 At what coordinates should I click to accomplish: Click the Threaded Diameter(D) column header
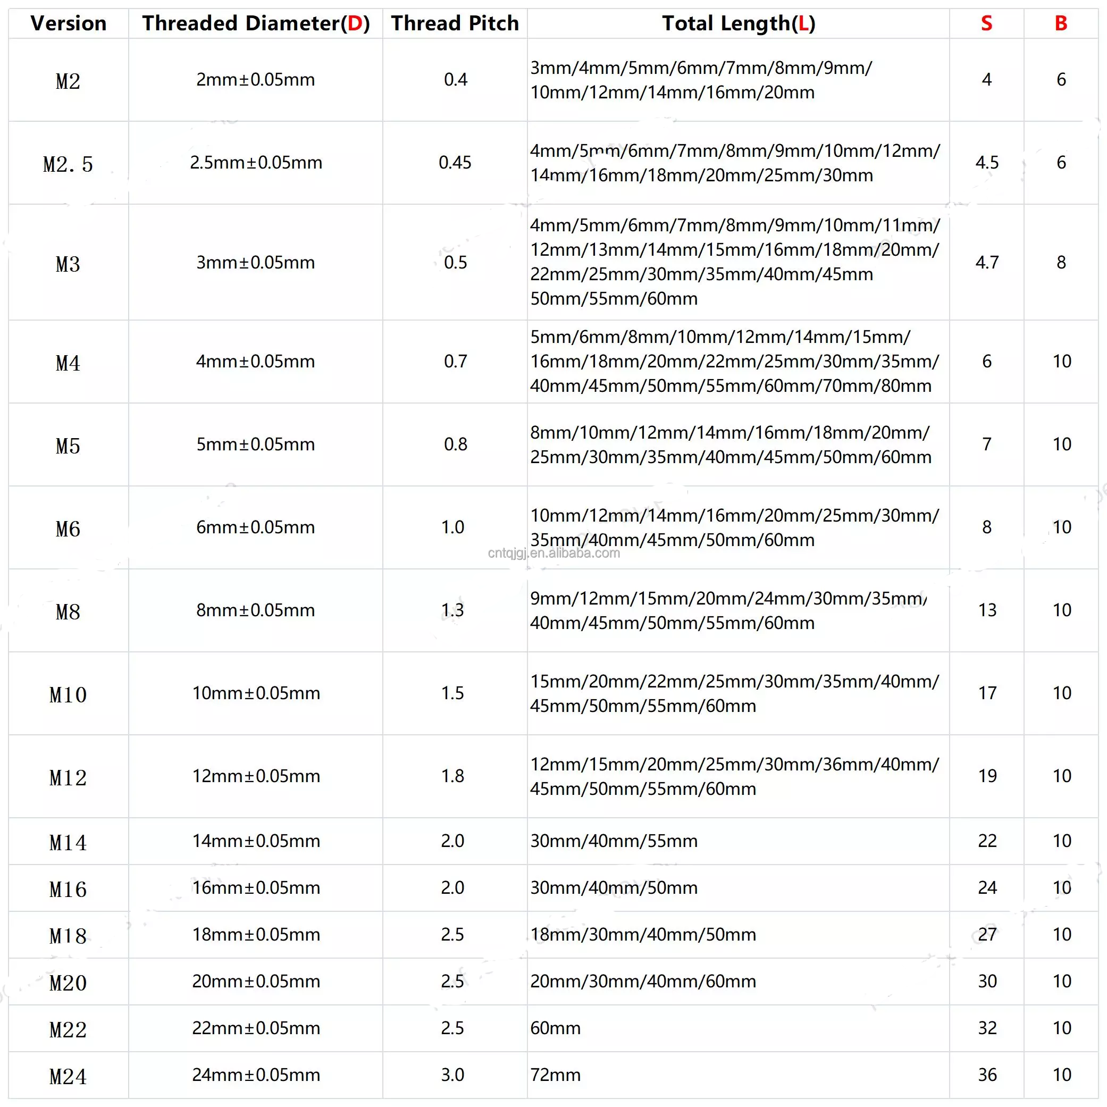point(256,23)
